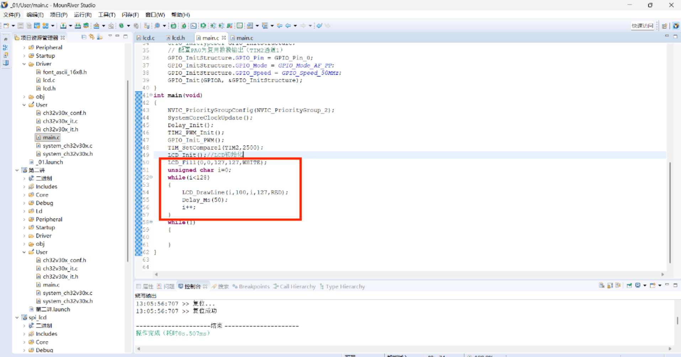
Task: Open the 项目(P) menu
Action: point(58,15)
